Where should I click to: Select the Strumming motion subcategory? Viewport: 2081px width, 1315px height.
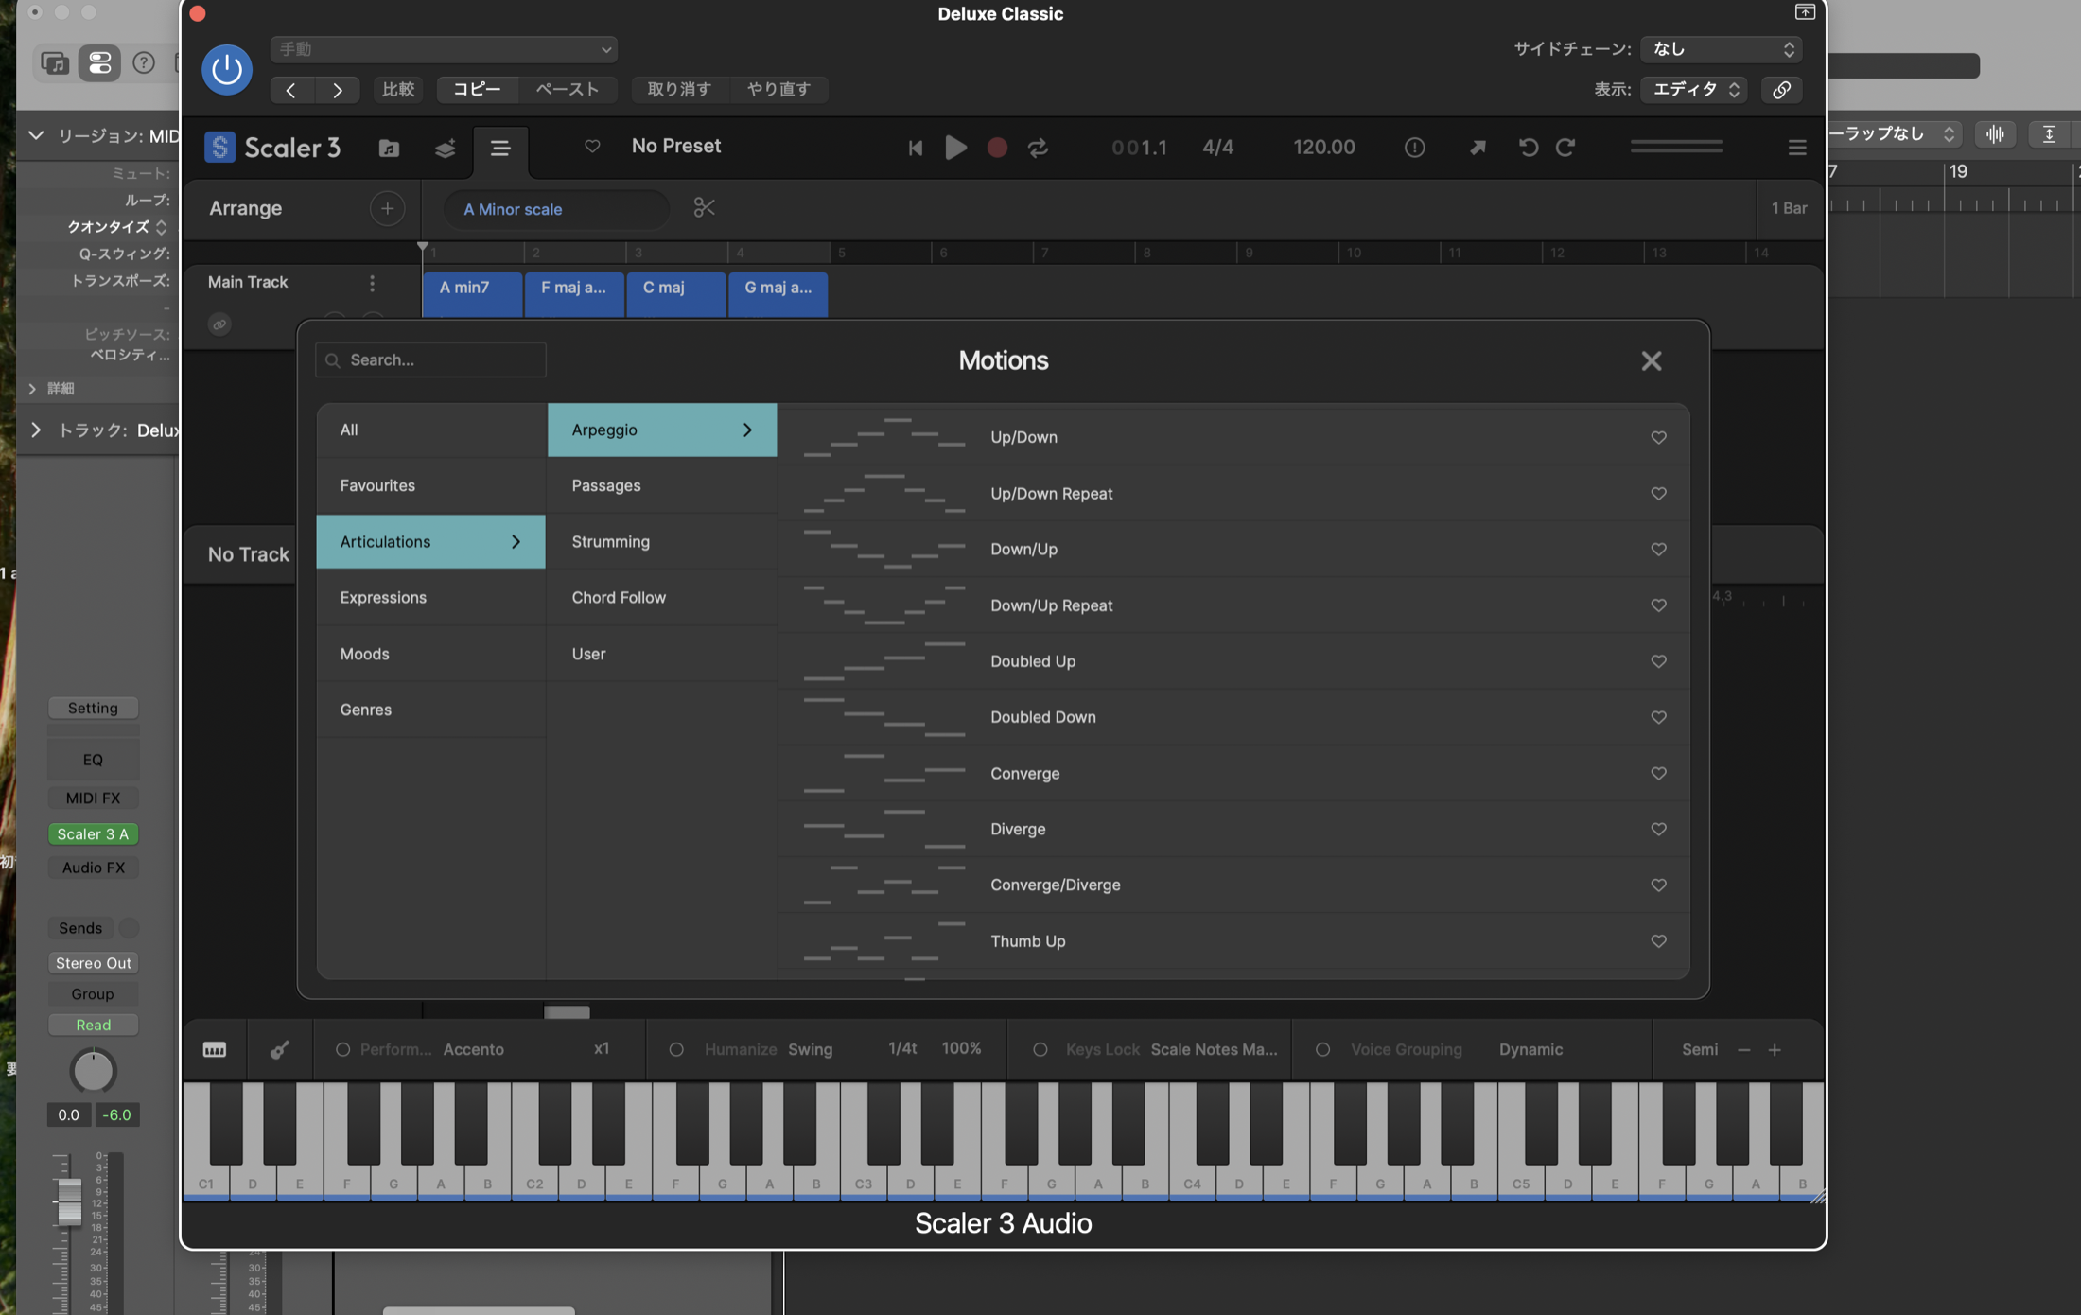click(661, 542)
